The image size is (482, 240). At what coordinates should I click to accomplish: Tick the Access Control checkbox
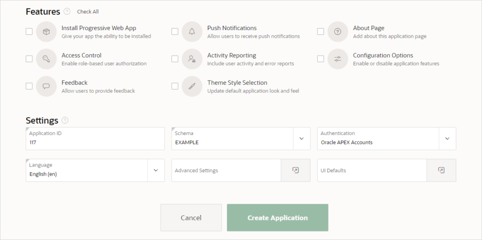click(29, 59)
